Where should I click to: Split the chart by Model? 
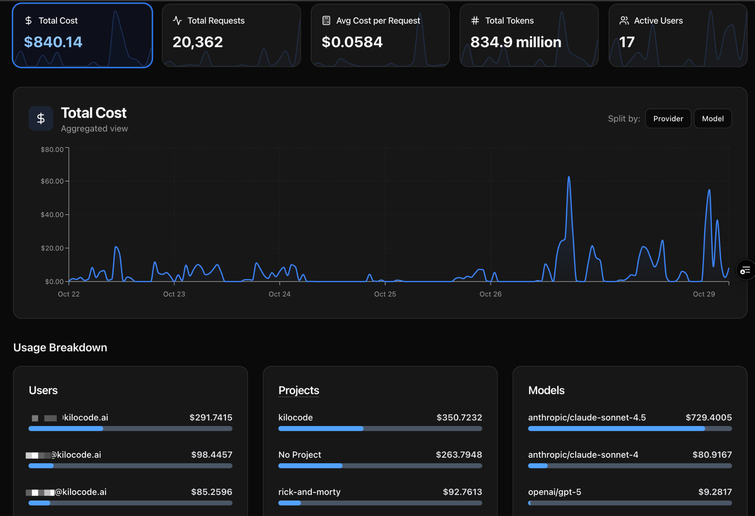point(712,119)
